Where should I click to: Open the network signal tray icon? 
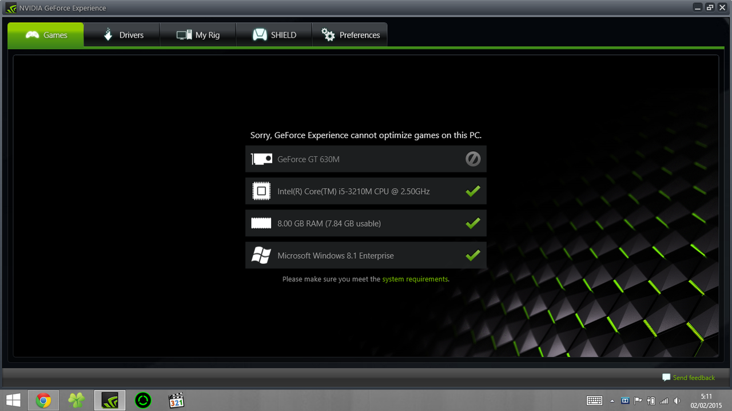pyautogui.click(x=664, y=401)
